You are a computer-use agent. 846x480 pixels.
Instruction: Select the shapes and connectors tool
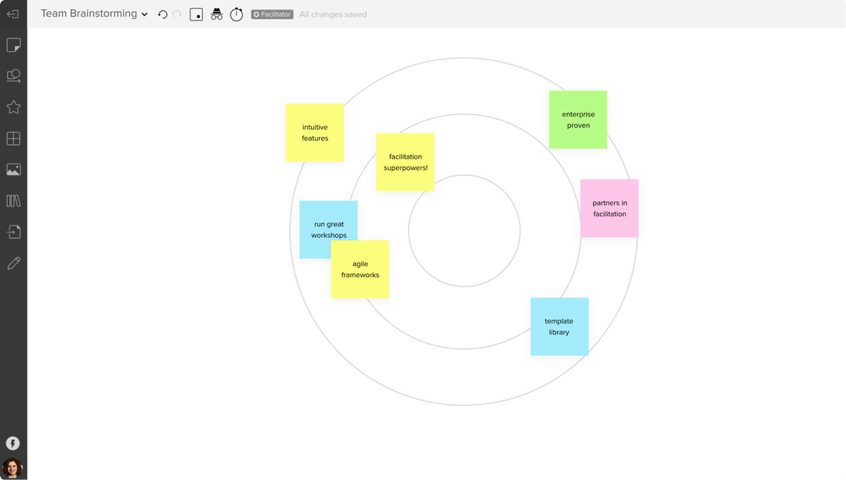coord(13,76)
